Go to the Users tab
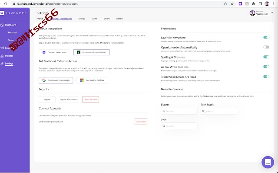 [107, 19]
